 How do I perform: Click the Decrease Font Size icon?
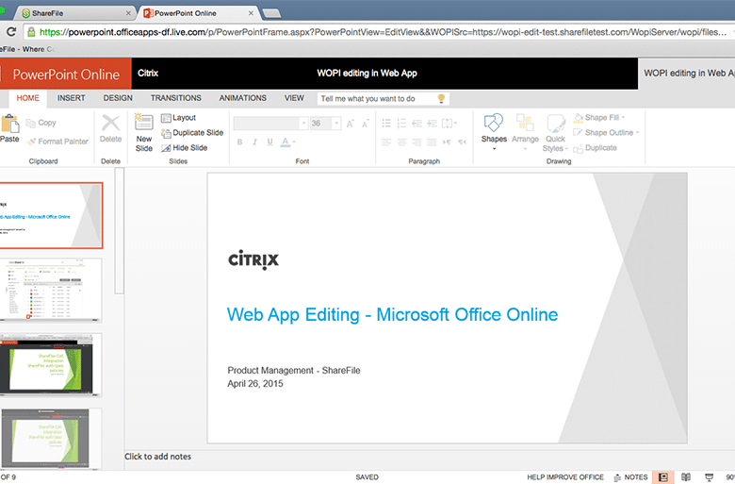(x=366, y=124)
